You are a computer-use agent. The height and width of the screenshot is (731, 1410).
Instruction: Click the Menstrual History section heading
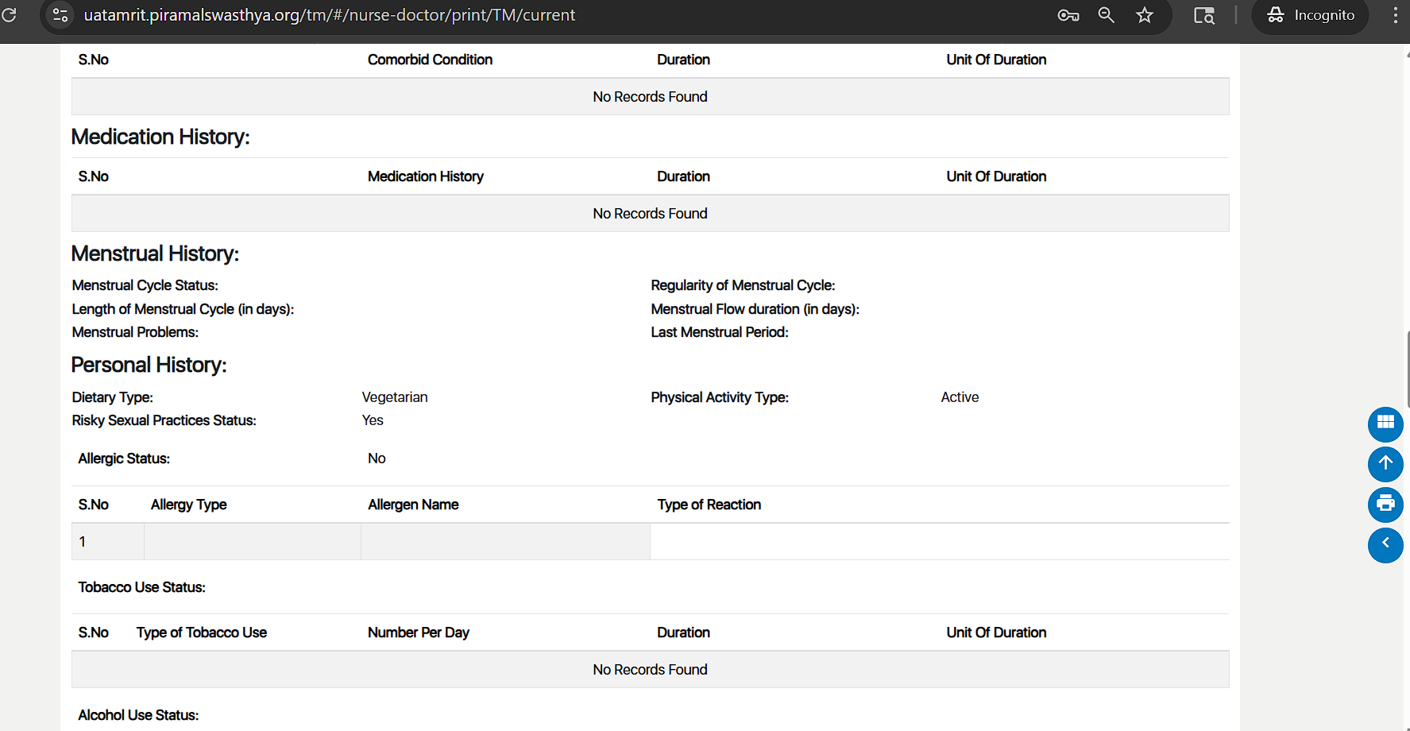[x=155, y=253]
